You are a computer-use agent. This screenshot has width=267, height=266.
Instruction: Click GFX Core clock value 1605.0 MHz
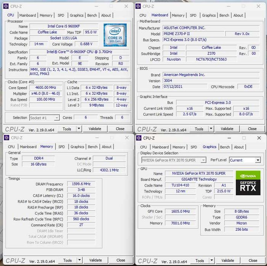181,212
